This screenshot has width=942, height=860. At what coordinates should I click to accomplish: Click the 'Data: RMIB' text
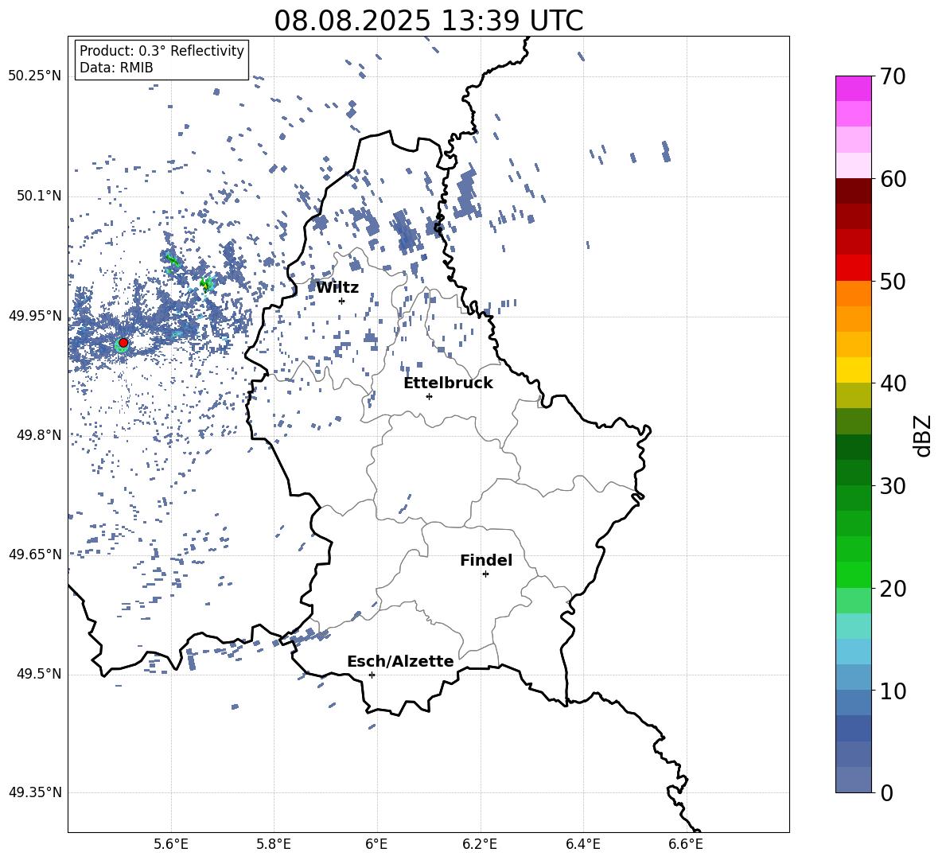click(116, 68)
